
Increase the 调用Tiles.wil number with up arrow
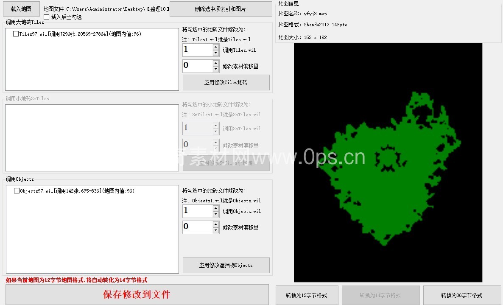pyautogui.click(x=216, y=47)
